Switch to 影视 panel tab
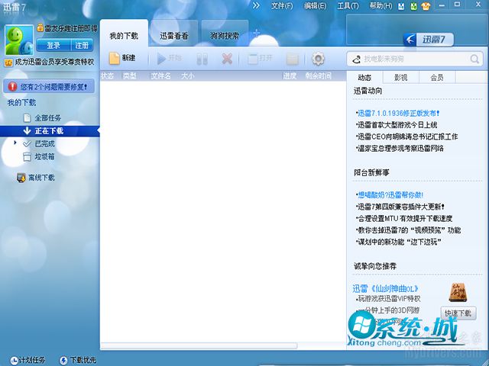489x366 pixels. [400, 78]
